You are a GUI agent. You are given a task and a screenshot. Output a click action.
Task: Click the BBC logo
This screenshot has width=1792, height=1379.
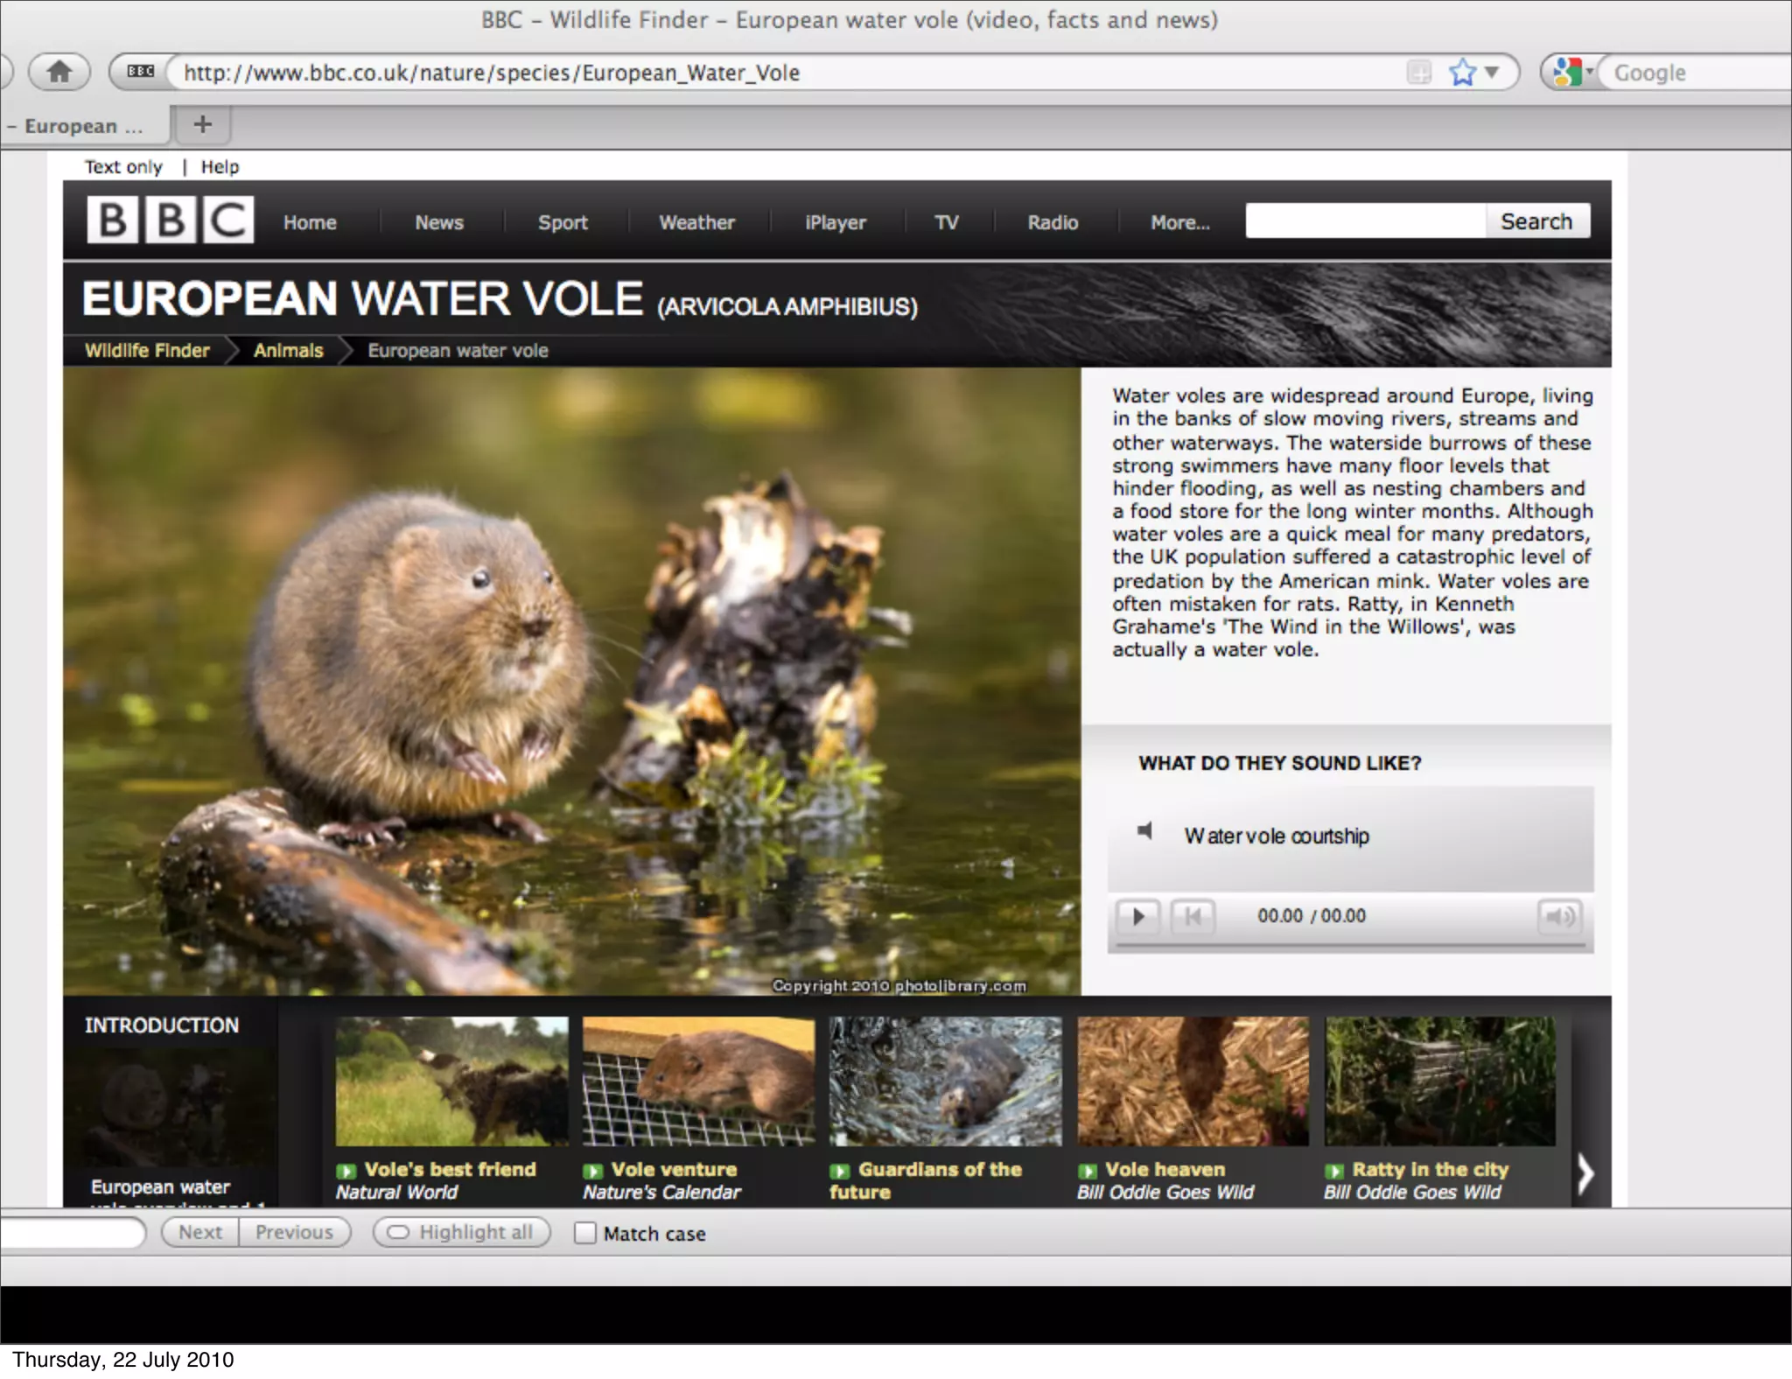[170, 220]
